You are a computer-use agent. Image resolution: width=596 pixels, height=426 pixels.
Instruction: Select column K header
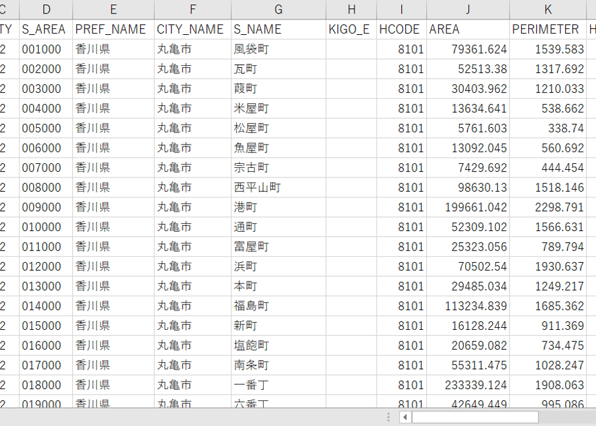(548, 10)
